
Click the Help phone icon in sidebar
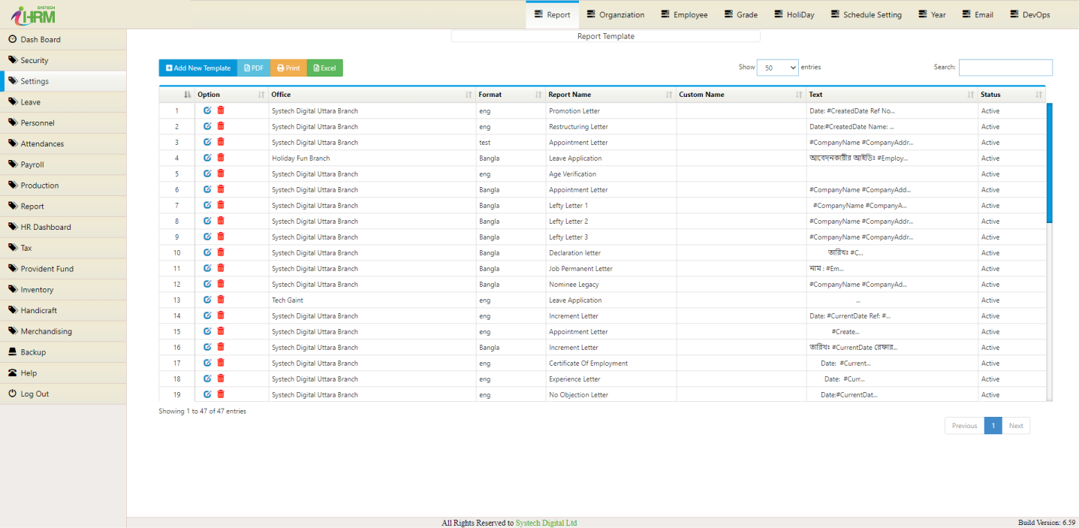[13, 373]
